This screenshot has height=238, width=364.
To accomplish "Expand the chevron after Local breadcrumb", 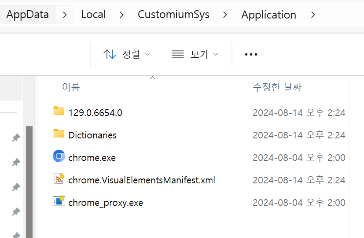I will [x=121, y=15].
